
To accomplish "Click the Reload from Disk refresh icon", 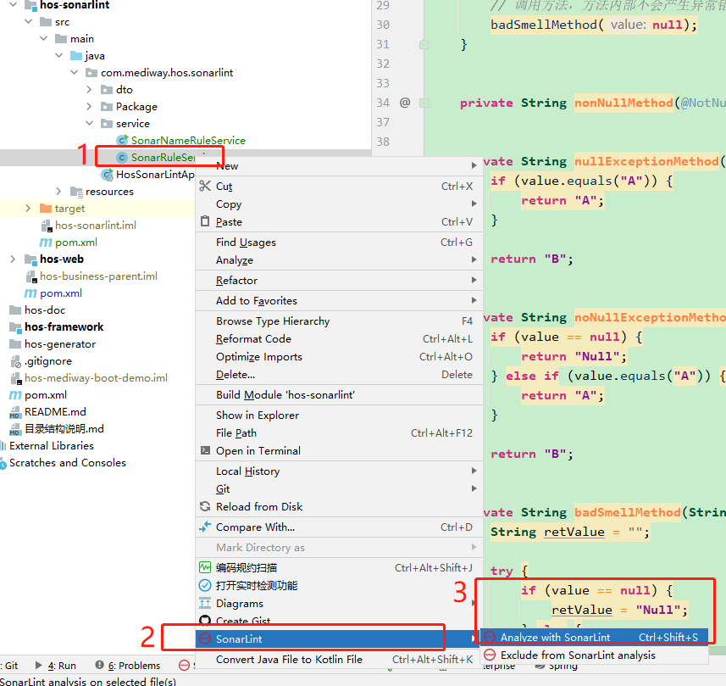I will pyautogui.click(x=205, y=505).
